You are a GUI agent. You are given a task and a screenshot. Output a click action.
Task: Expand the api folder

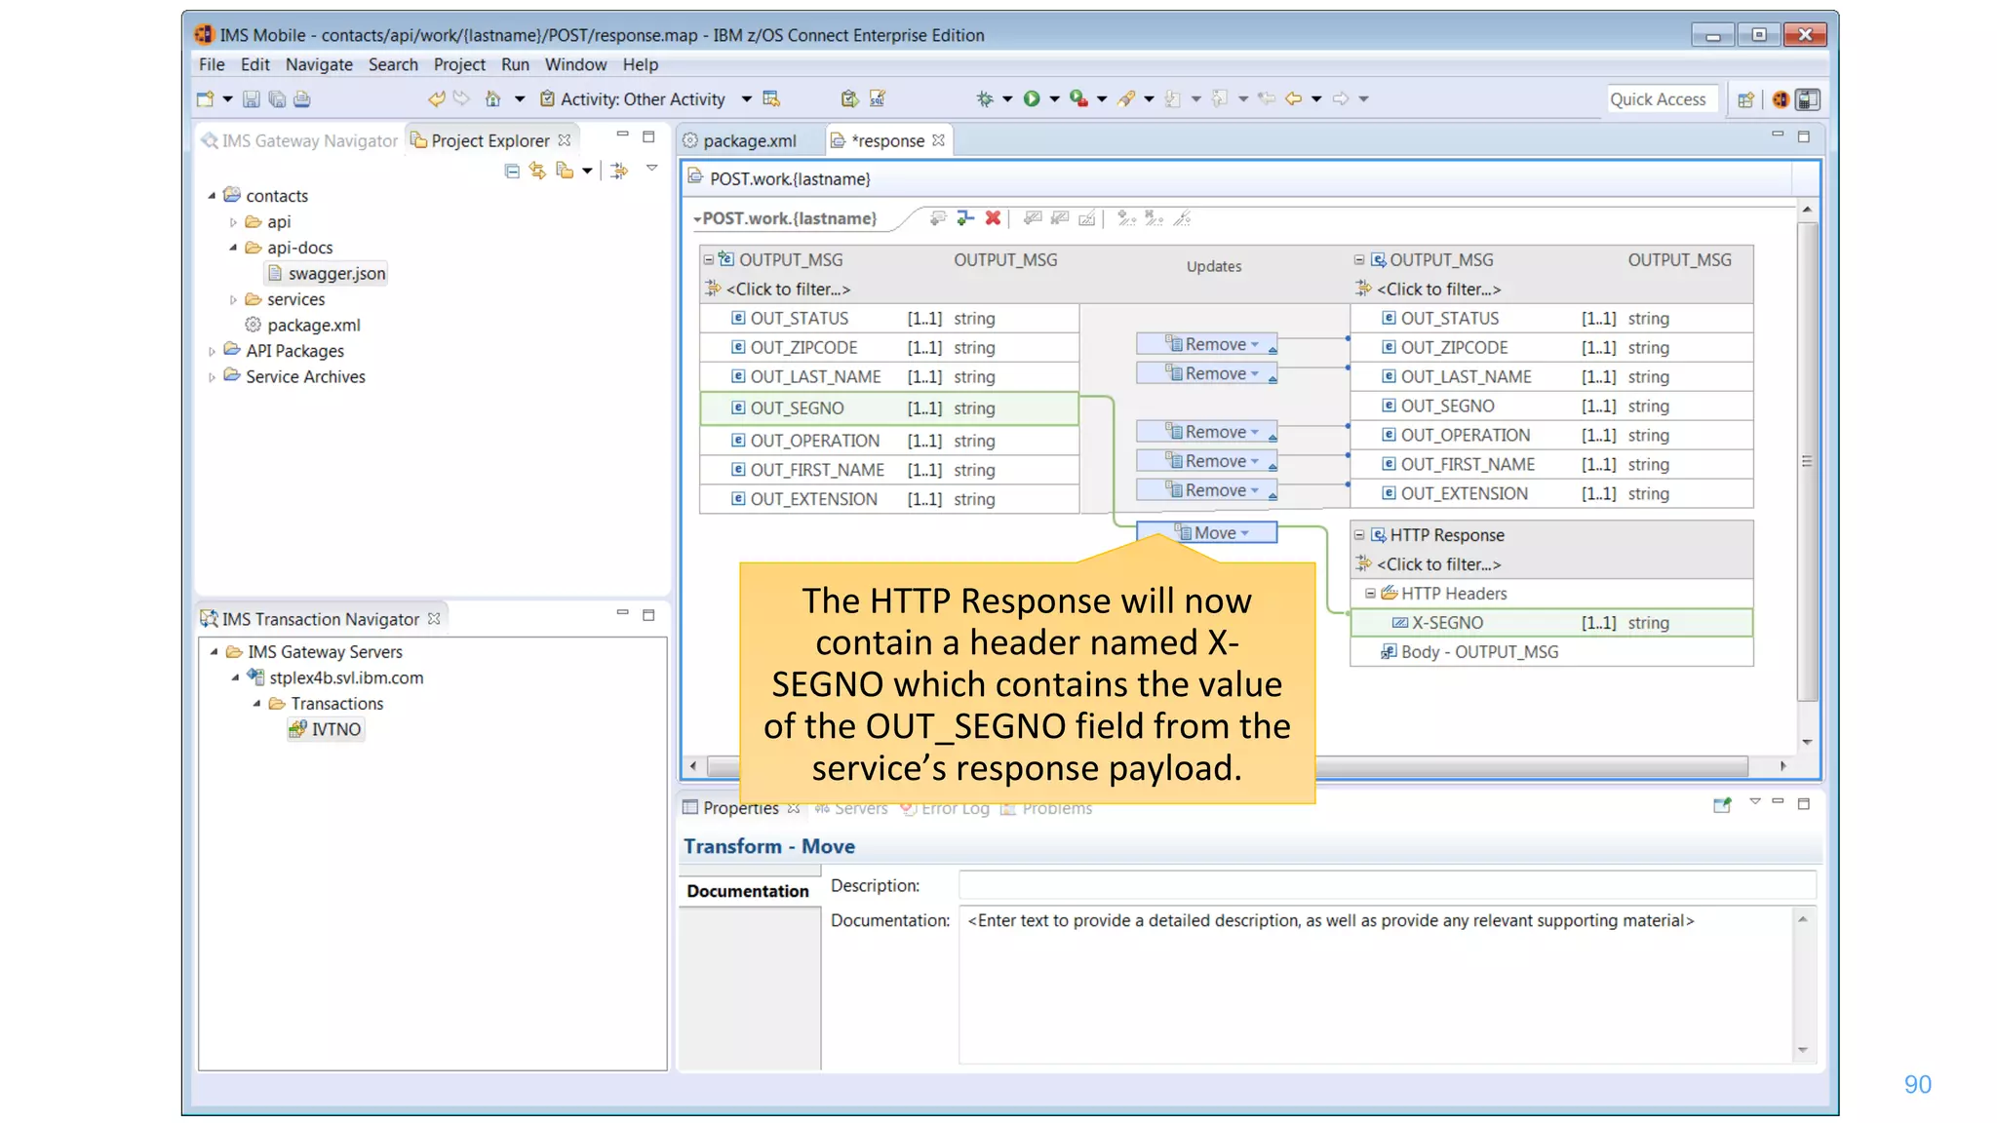(233, 222)
